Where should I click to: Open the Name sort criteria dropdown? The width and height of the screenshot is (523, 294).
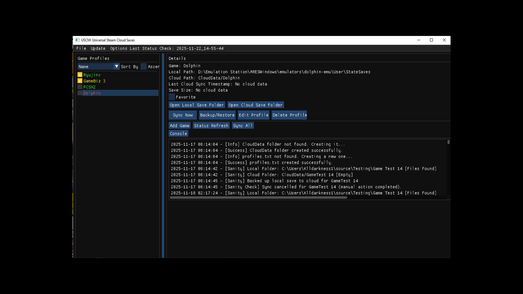[117, 66]
